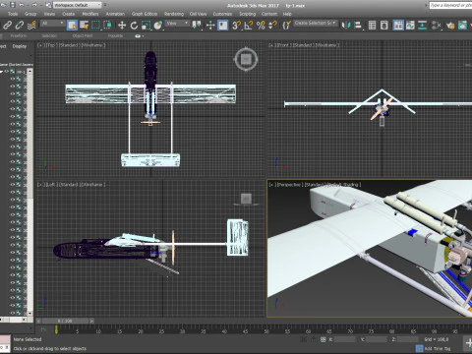472x354 pixels.
Task: Open the Curve Editor icon
Action: [410, 26]
